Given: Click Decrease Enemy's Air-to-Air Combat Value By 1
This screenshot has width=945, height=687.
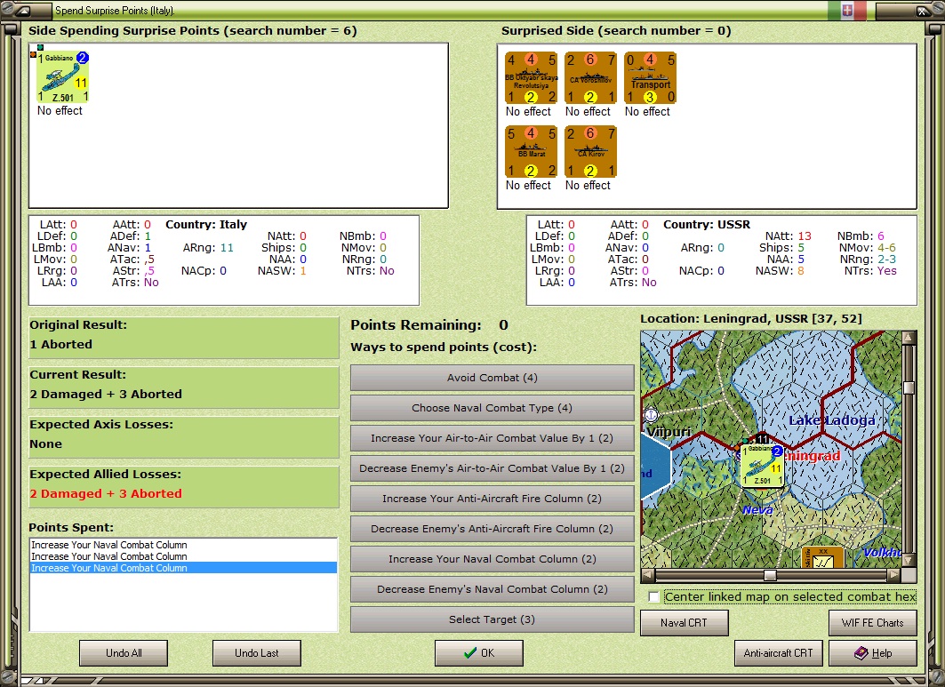Looking at the screenshot, I should [x=492, y=468].
